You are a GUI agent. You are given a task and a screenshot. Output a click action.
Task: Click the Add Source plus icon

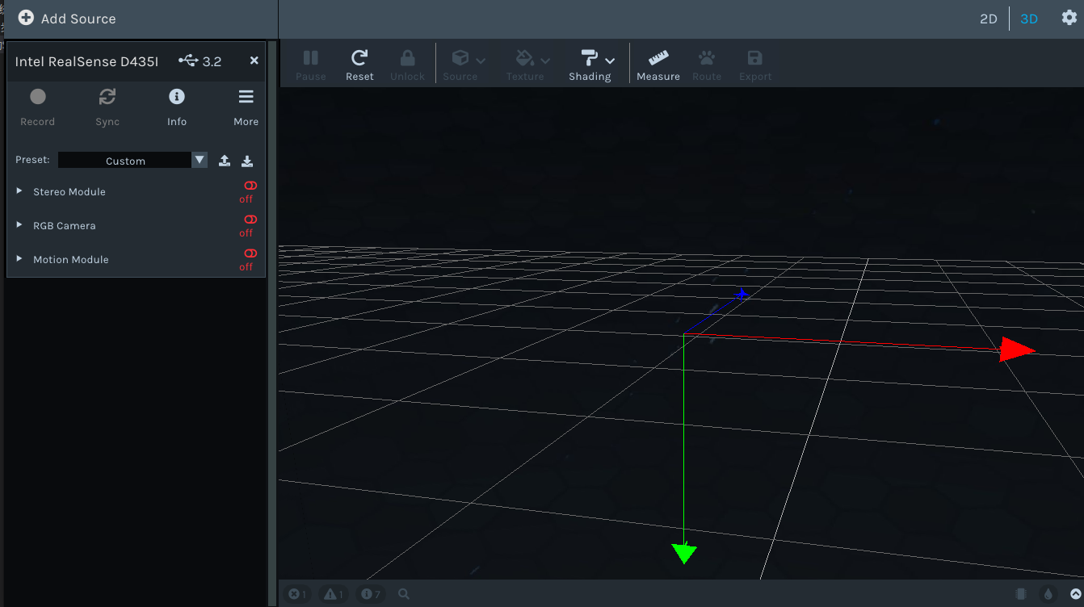26,18
